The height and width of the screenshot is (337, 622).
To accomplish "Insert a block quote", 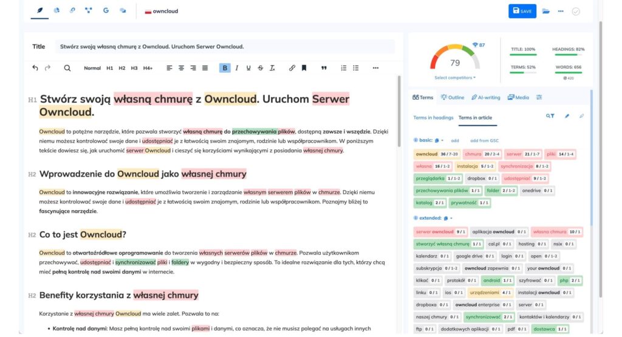I will [324, 68].
